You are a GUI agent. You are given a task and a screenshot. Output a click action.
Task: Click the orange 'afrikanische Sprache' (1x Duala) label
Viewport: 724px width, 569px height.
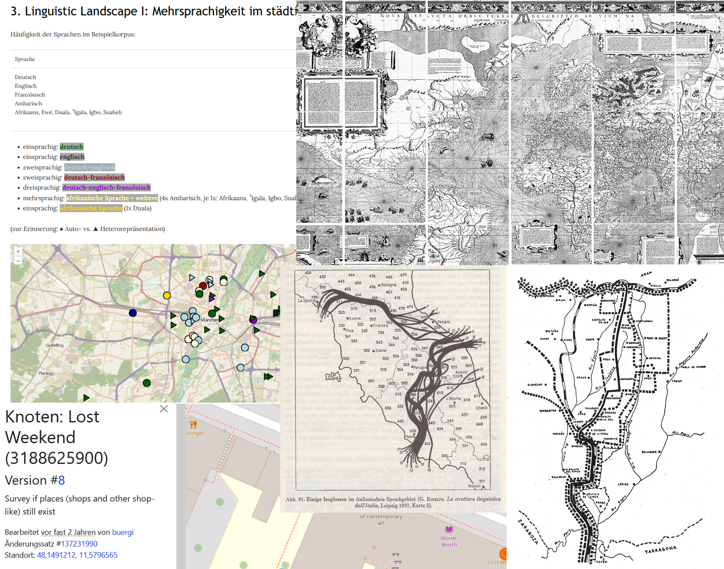coord(91,208)
